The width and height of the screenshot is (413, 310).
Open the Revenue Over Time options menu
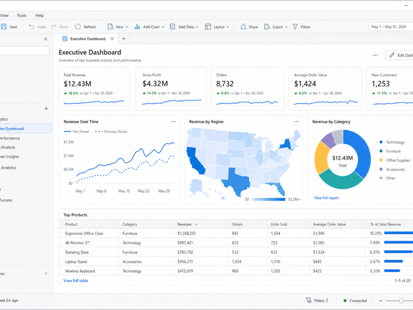173,121
